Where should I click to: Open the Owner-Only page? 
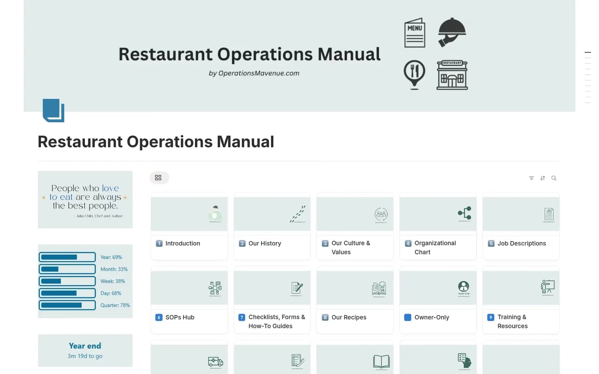coord(438,300)
